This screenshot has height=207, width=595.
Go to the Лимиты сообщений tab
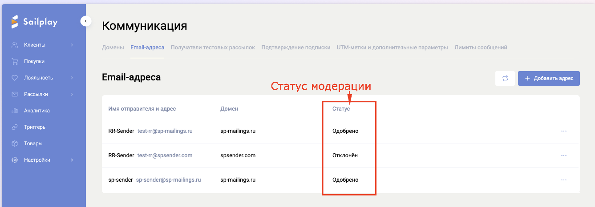tap(481, 48)
